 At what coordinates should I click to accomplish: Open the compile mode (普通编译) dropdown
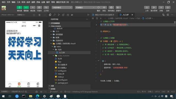tap(85, 7)
